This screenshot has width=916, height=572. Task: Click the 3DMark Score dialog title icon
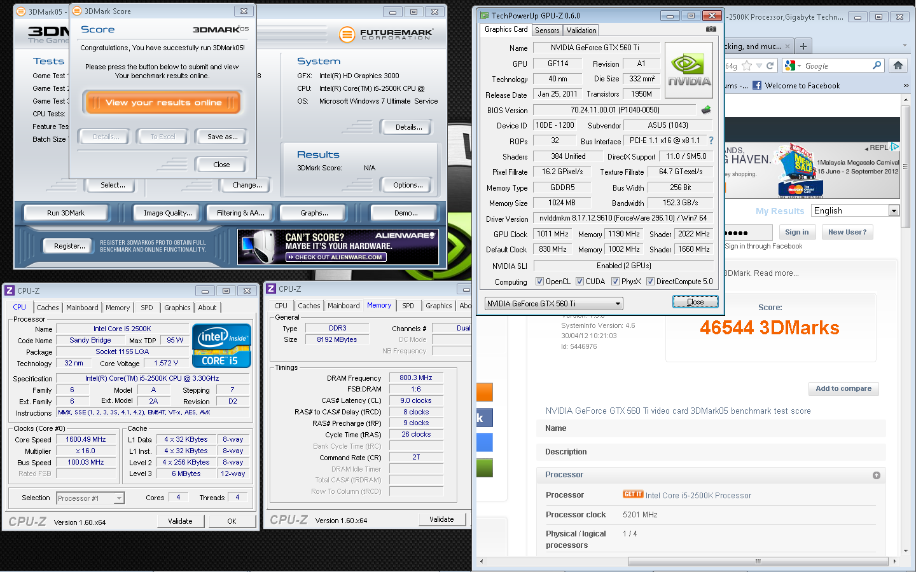[78, 11]
